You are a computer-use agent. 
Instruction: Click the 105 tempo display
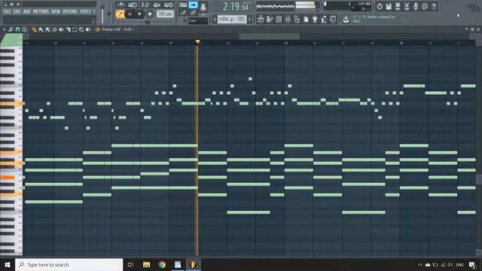(165, 14)
